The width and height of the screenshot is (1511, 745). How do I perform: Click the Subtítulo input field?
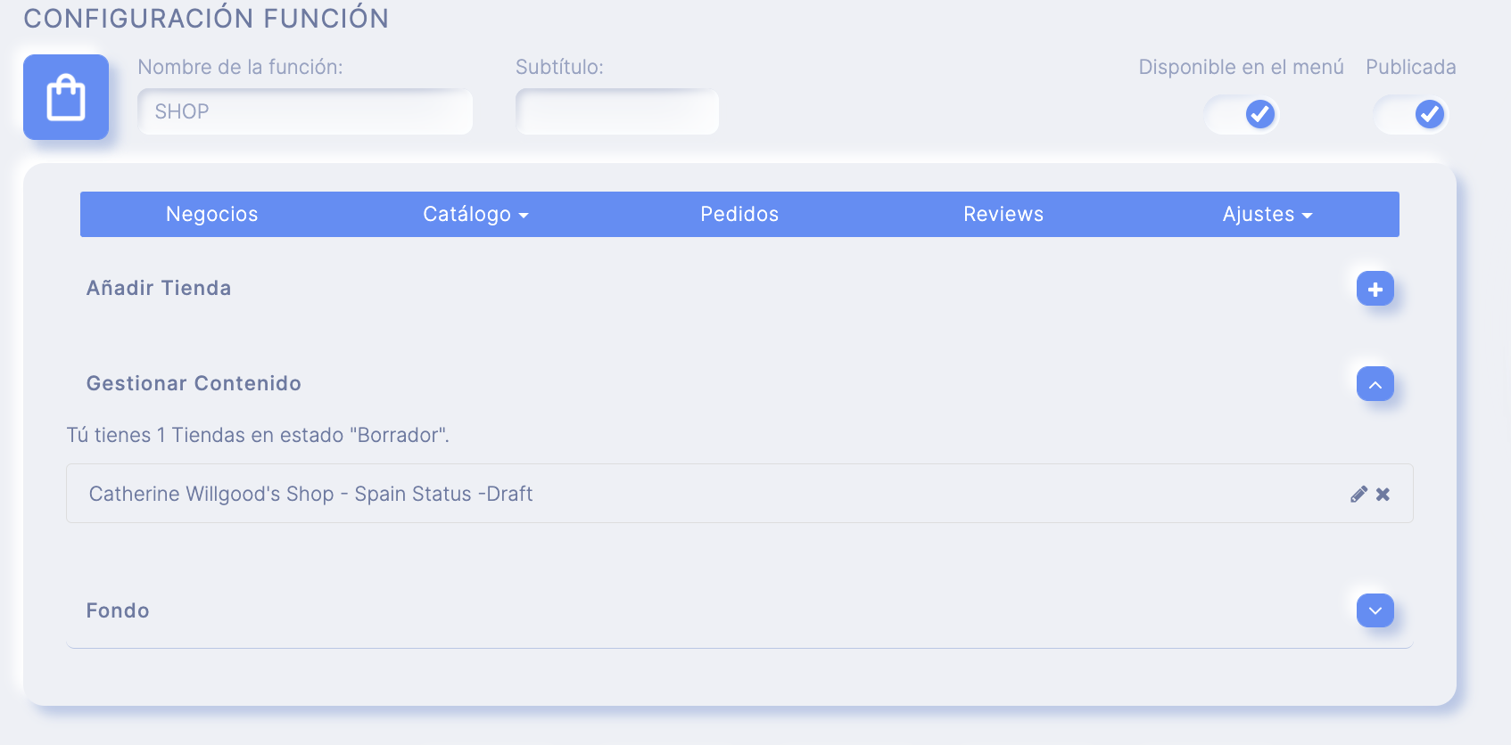617,111
